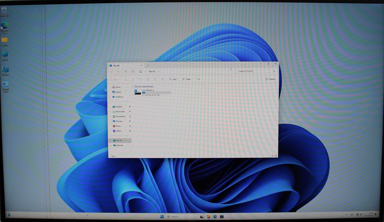This screenshot has width=384, height=222.
Task: Click the Paste toolbar icon
Action: point(141,79)
